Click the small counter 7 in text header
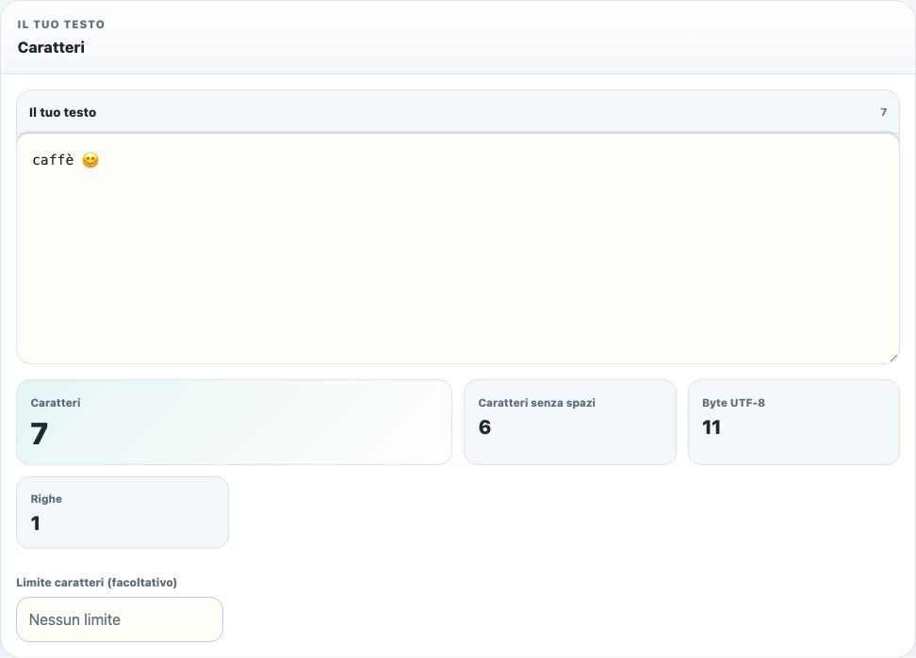Viewport: 916px width, 658px height. click(883, 112)
